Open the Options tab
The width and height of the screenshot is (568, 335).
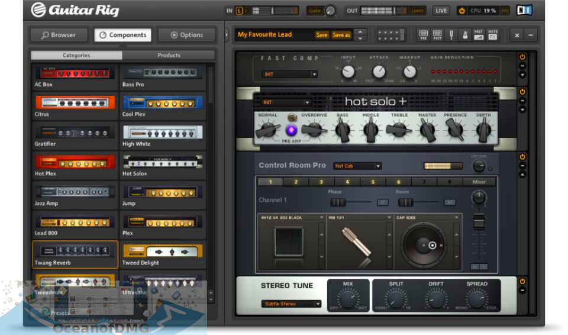[187, 35]
